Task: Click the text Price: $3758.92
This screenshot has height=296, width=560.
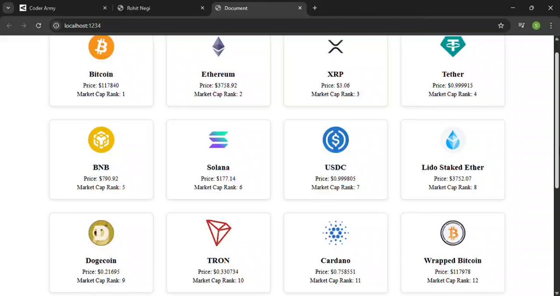Action: coord(218,86)
